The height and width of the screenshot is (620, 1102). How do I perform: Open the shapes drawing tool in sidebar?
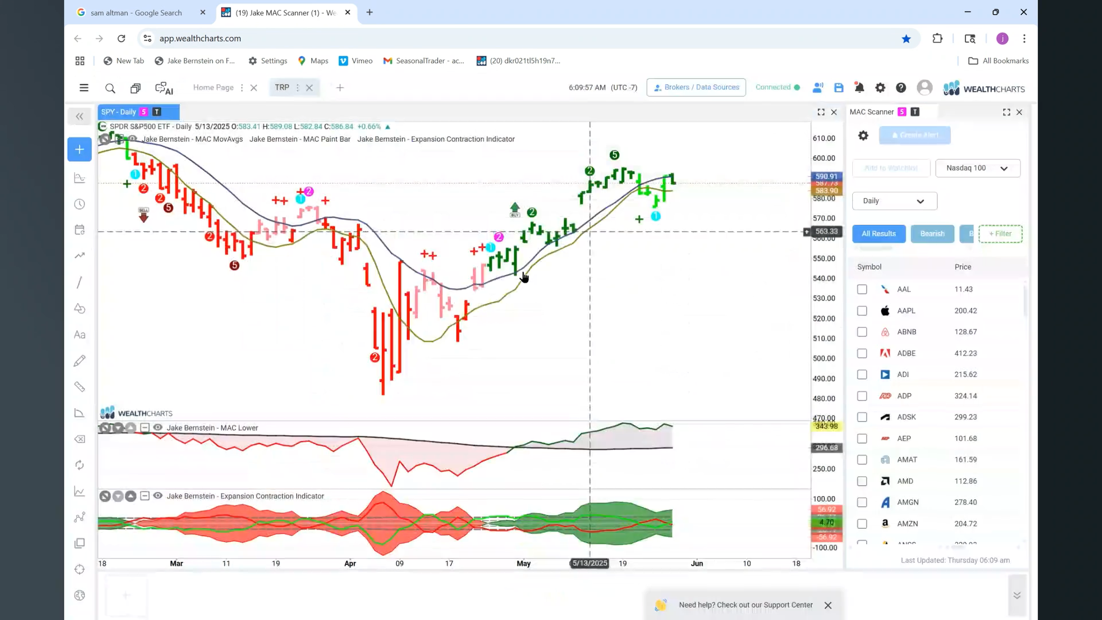[80, 309]
